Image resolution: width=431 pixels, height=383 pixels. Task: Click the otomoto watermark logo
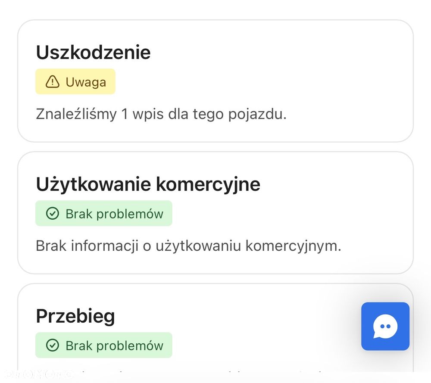pyautogui.click(x=37, y=374)
